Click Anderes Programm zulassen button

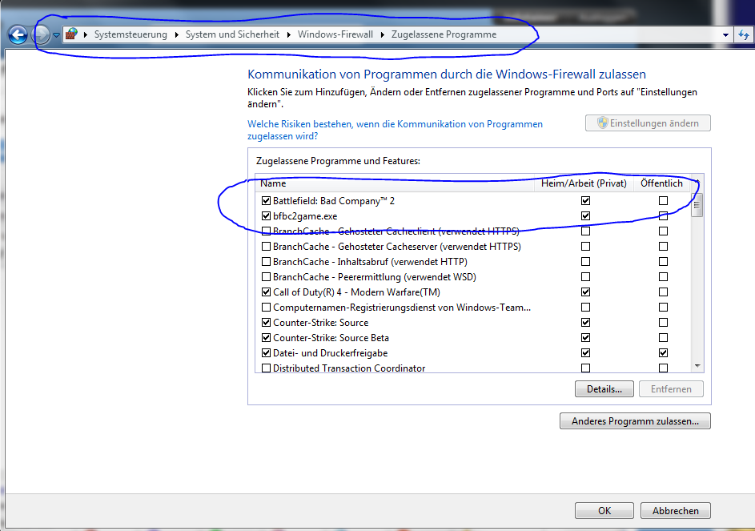click(x=635, y=421)
